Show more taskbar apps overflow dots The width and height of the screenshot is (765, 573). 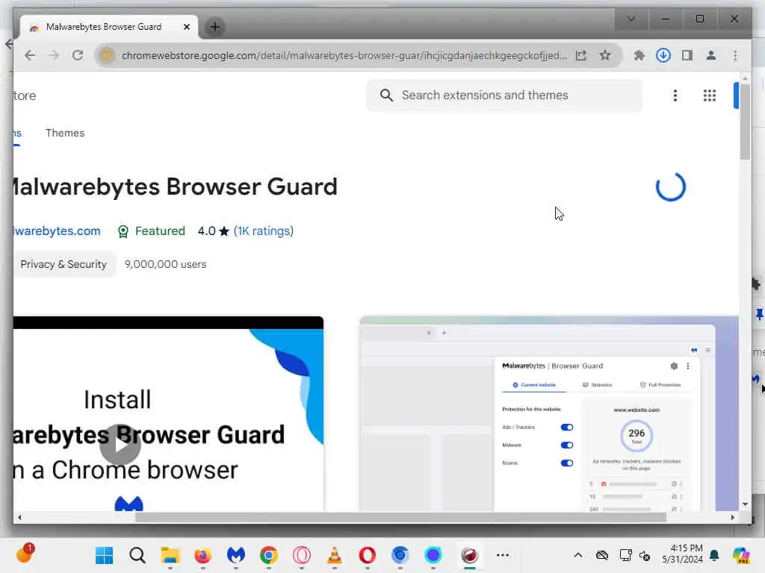click(503, 555)
